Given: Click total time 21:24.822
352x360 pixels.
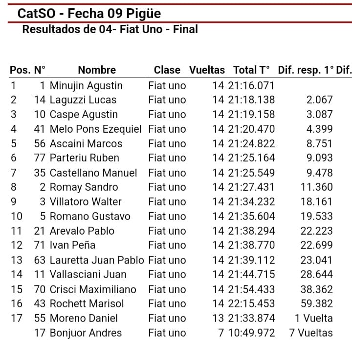Looking at the screenshot, I should point(251,144).
